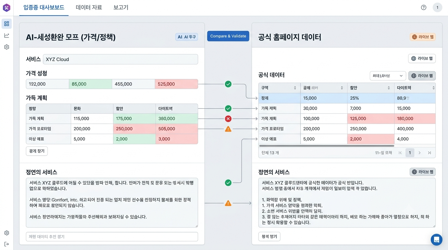
Task: Click the red 525,000 price cell
Action: click(176, 84)
